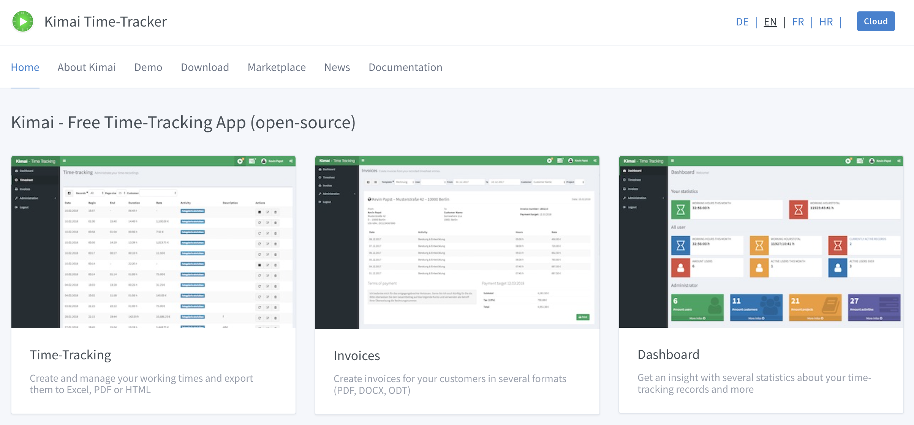Open the News section
914x425 pixels.
pos(337,67)
